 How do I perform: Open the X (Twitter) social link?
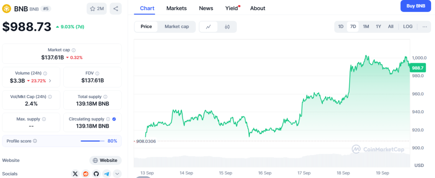click(x=75, y=174)
